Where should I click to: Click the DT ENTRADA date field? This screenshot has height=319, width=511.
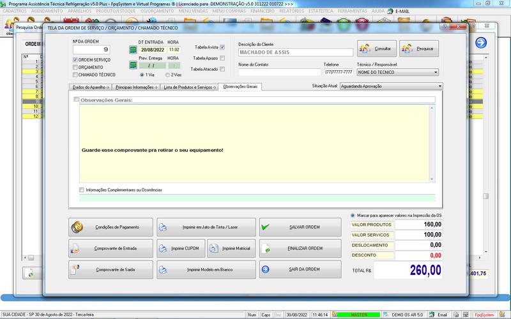click(153, 50)
